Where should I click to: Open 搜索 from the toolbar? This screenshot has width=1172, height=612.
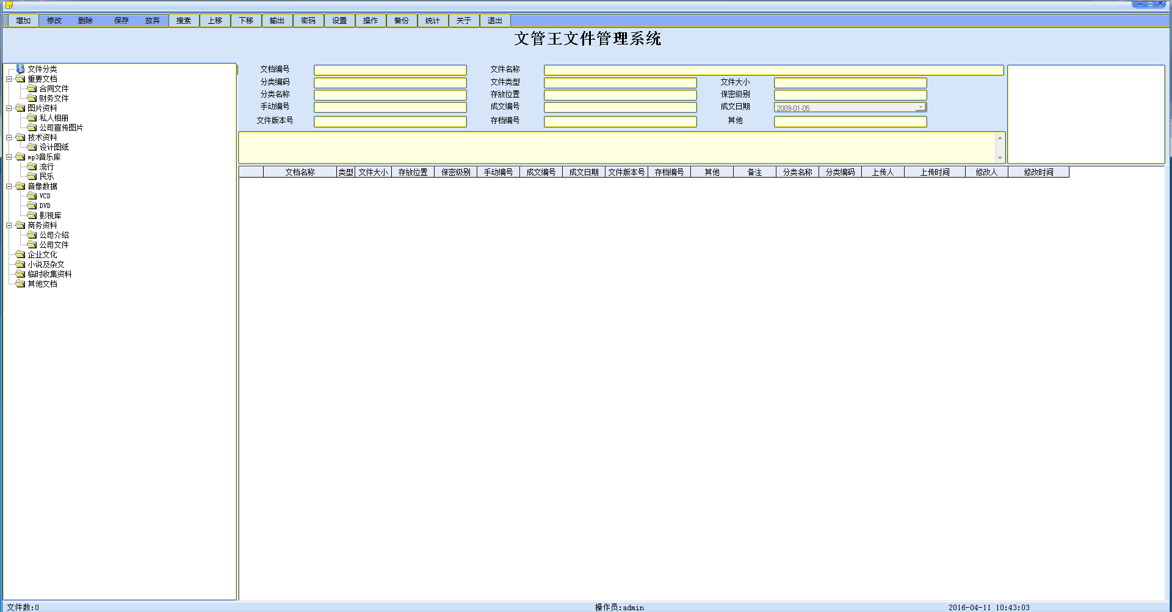(184, 21)
